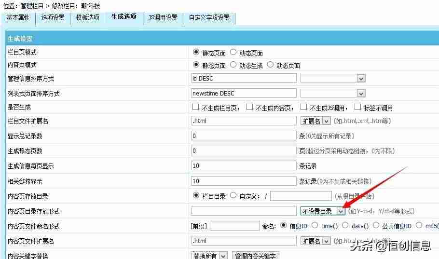Select 静态页面 for 内容页模式

pos(196,65)
